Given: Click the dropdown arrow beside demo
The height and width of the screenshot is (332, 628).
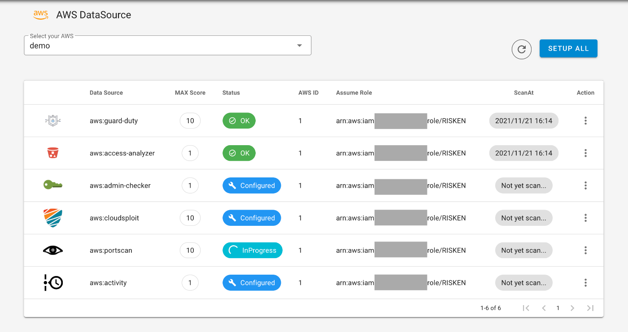Looking at the screenshot, I should [300, 46].
